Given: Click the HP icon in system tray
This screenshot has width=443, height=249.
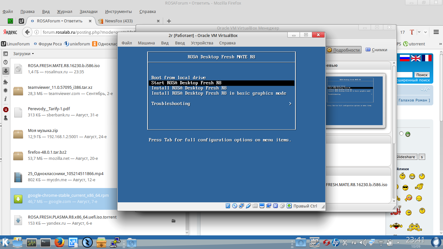Looking at the screenshot, I should click(x=336, y=243).
